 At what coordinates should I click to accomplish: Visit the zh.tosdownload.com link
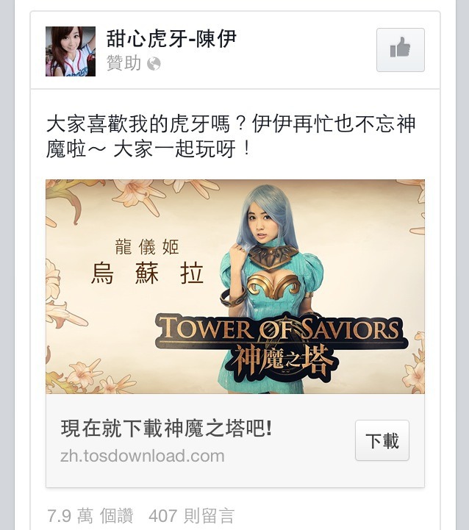click(143, 456)
